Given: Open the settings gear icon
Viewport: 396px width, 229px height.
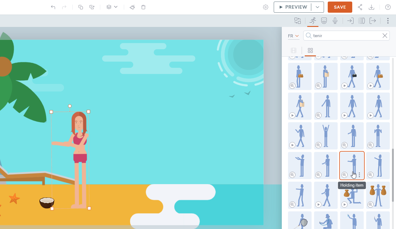Looking at the screenshot, I should pyautogui.click(x=265, y=7).
